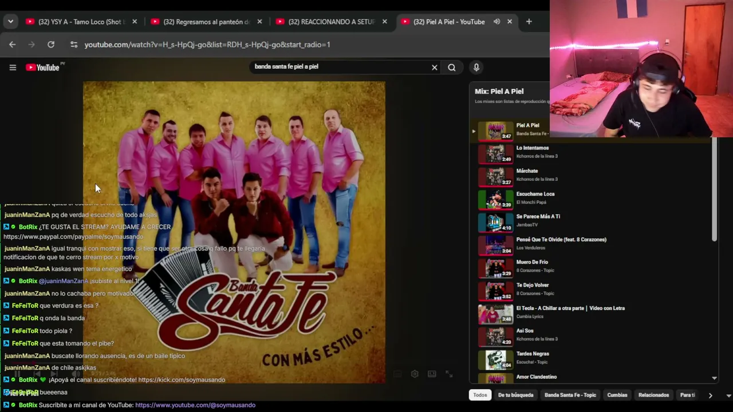Screen dimensions: 733x412
Task: Select the Todos filter chip
Action: [480, 395]
